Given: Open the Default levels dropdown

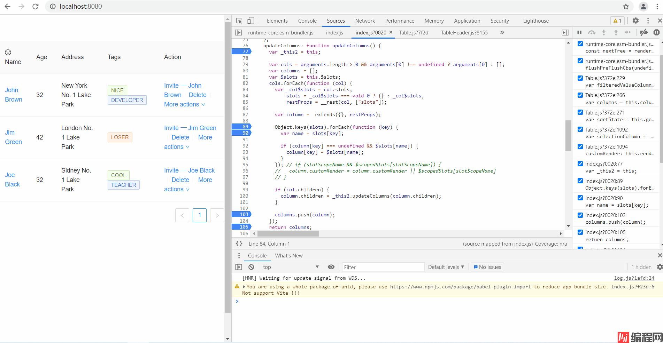Looking at the screenshot, I should [x=446, y=267].
